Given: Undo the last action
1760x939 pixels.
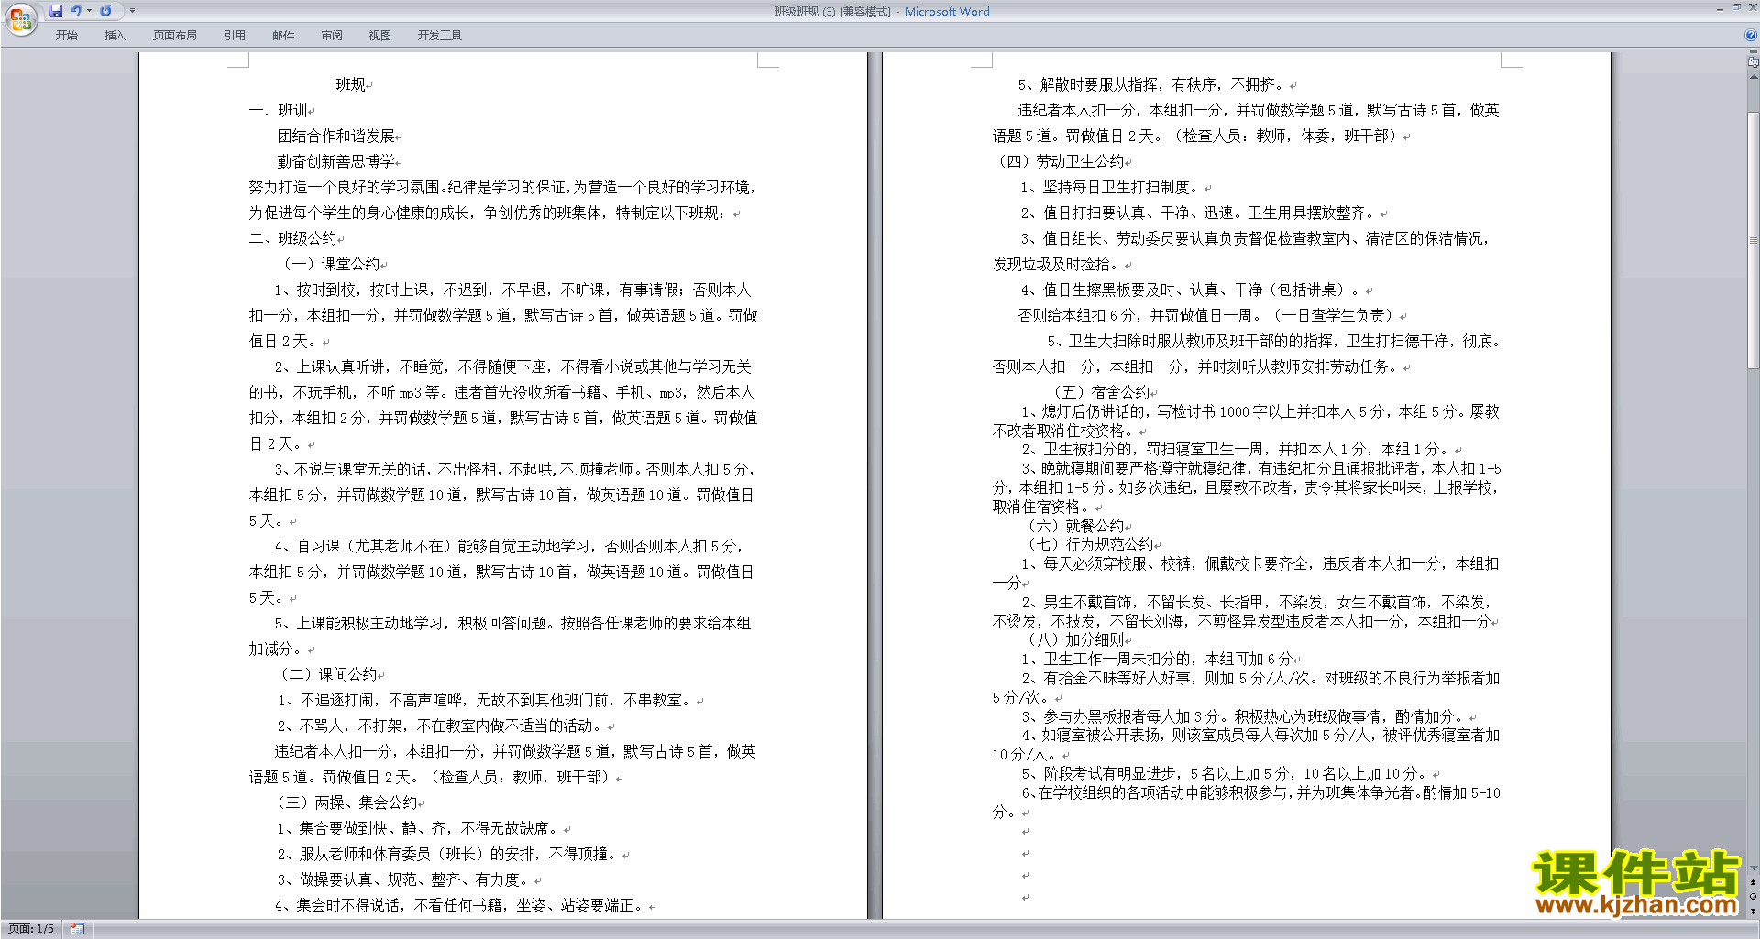Looking at the screenshot, I should coord(76,11).
